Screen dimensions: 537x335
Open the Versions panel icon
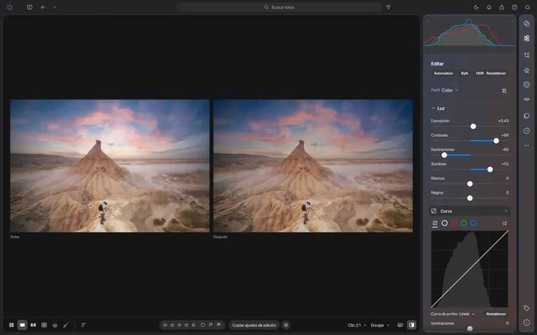click(527, 116)
